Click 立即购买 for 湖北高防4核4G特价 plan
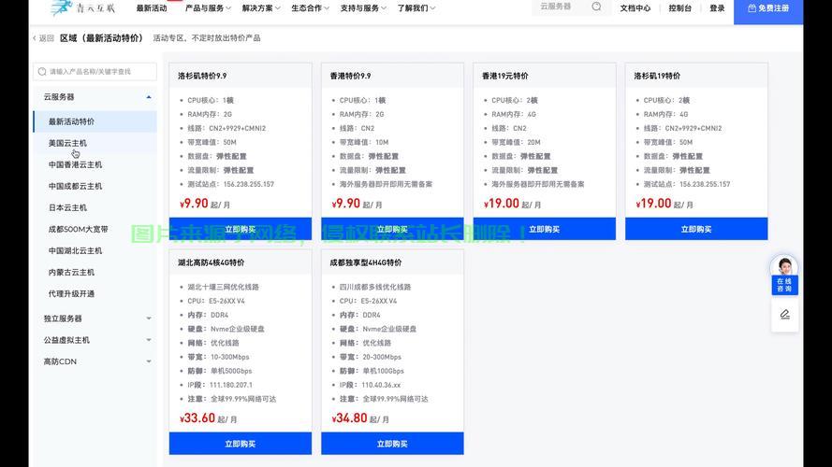 (x=240, y=444)
